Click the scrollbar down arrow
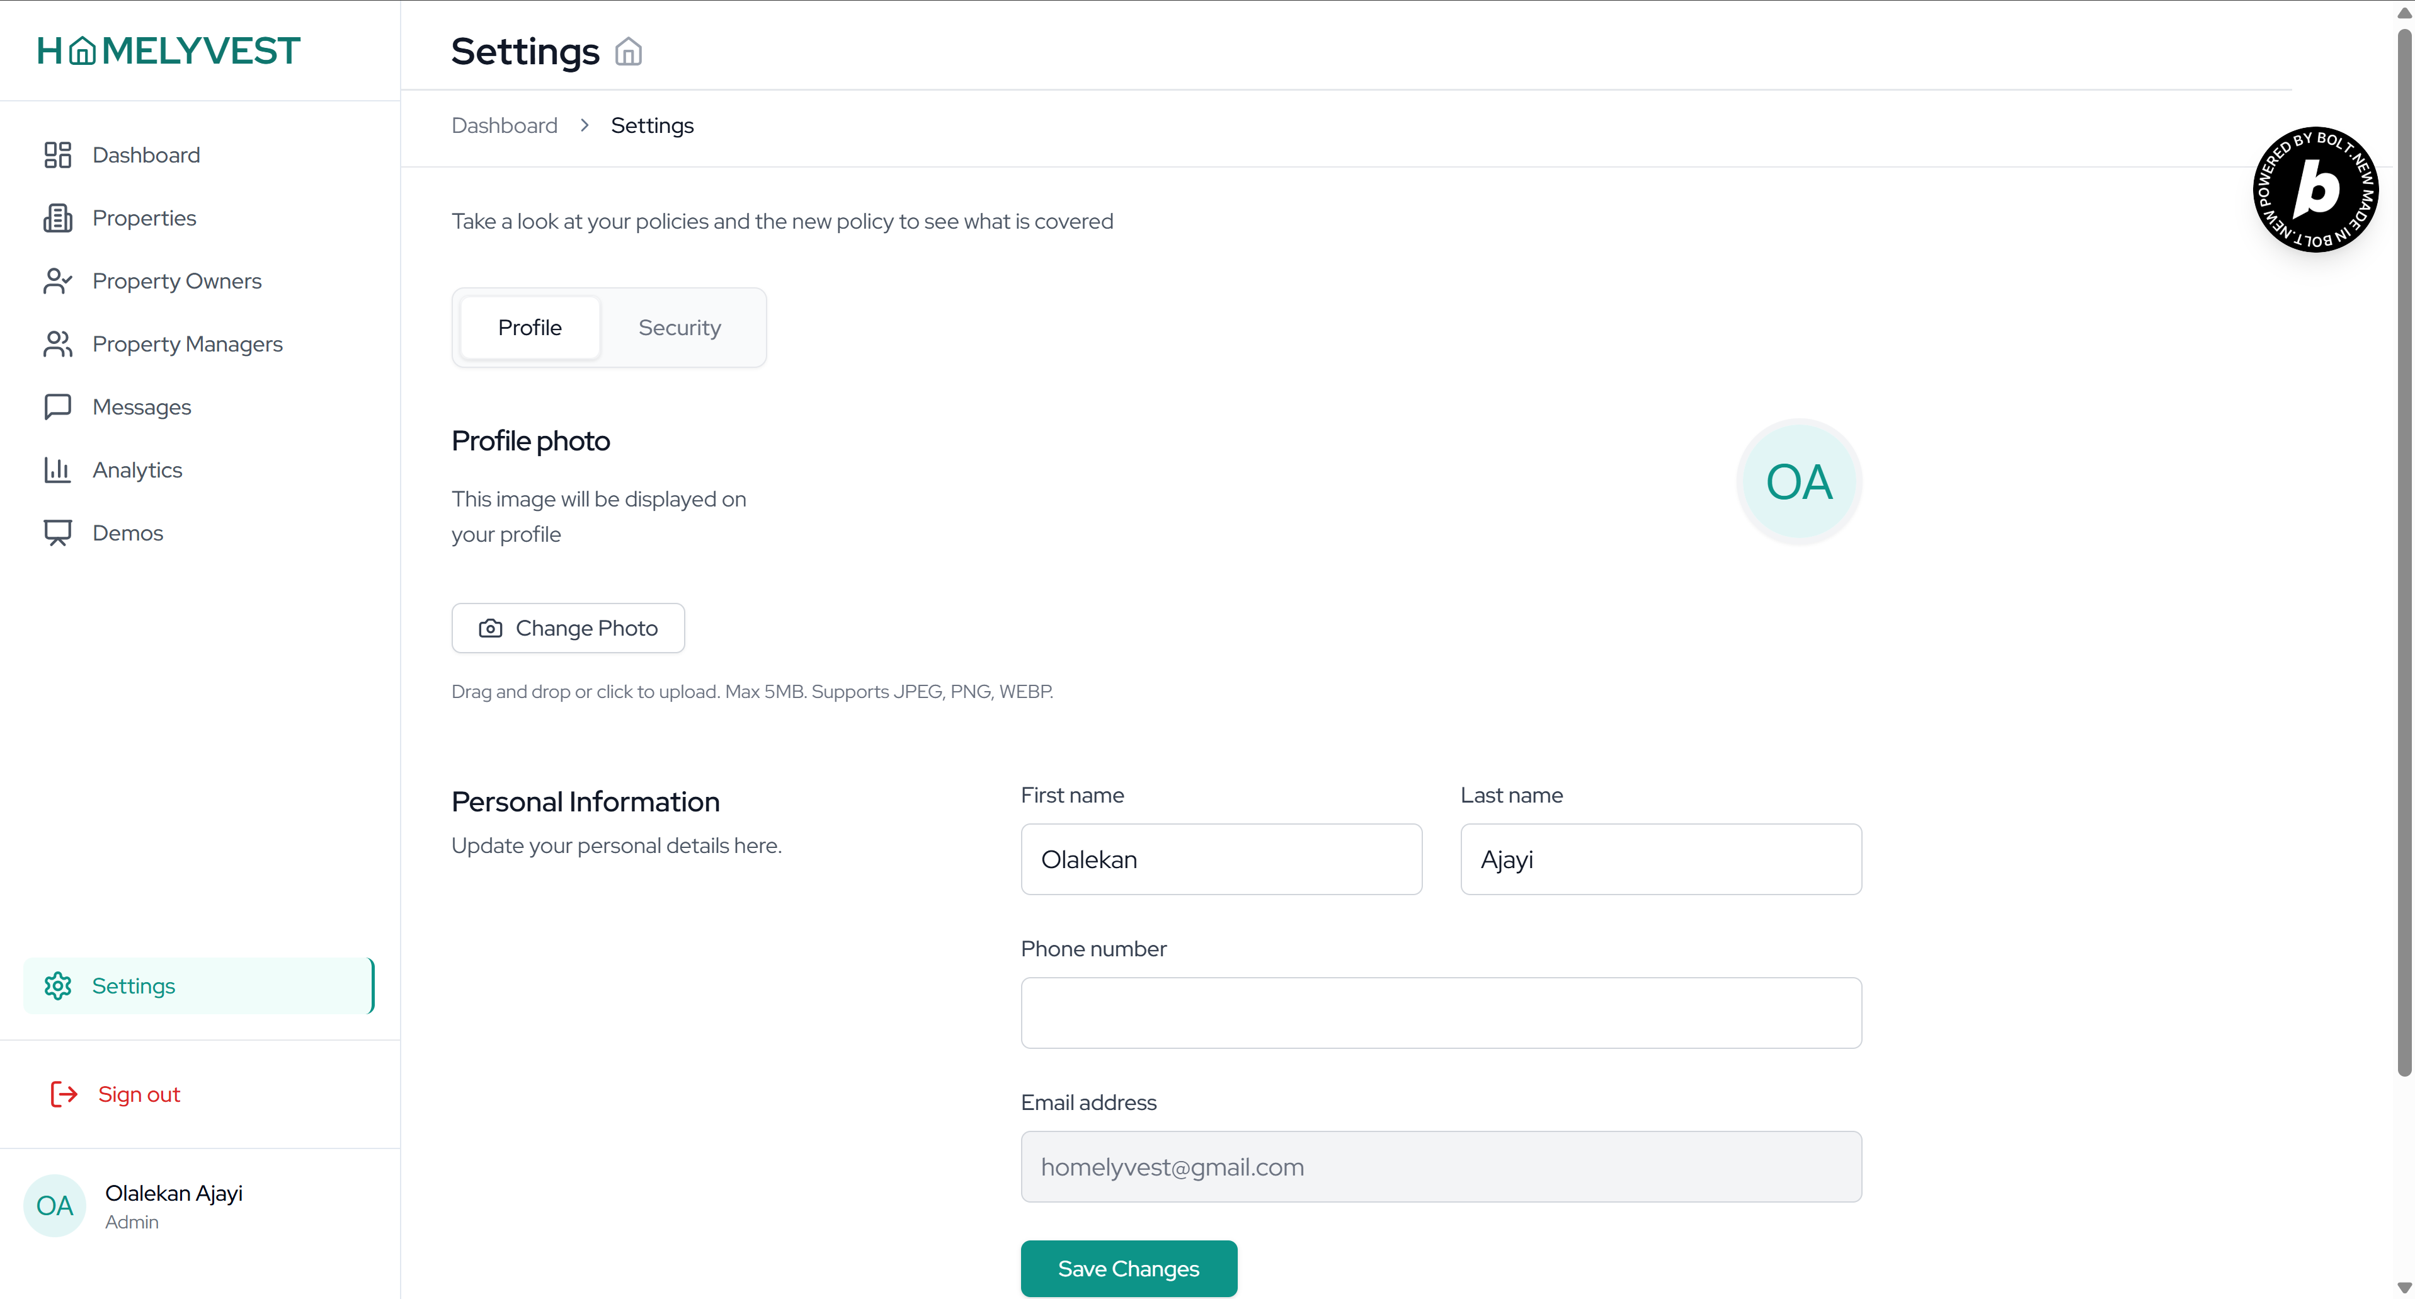 coord(2404,1288)
